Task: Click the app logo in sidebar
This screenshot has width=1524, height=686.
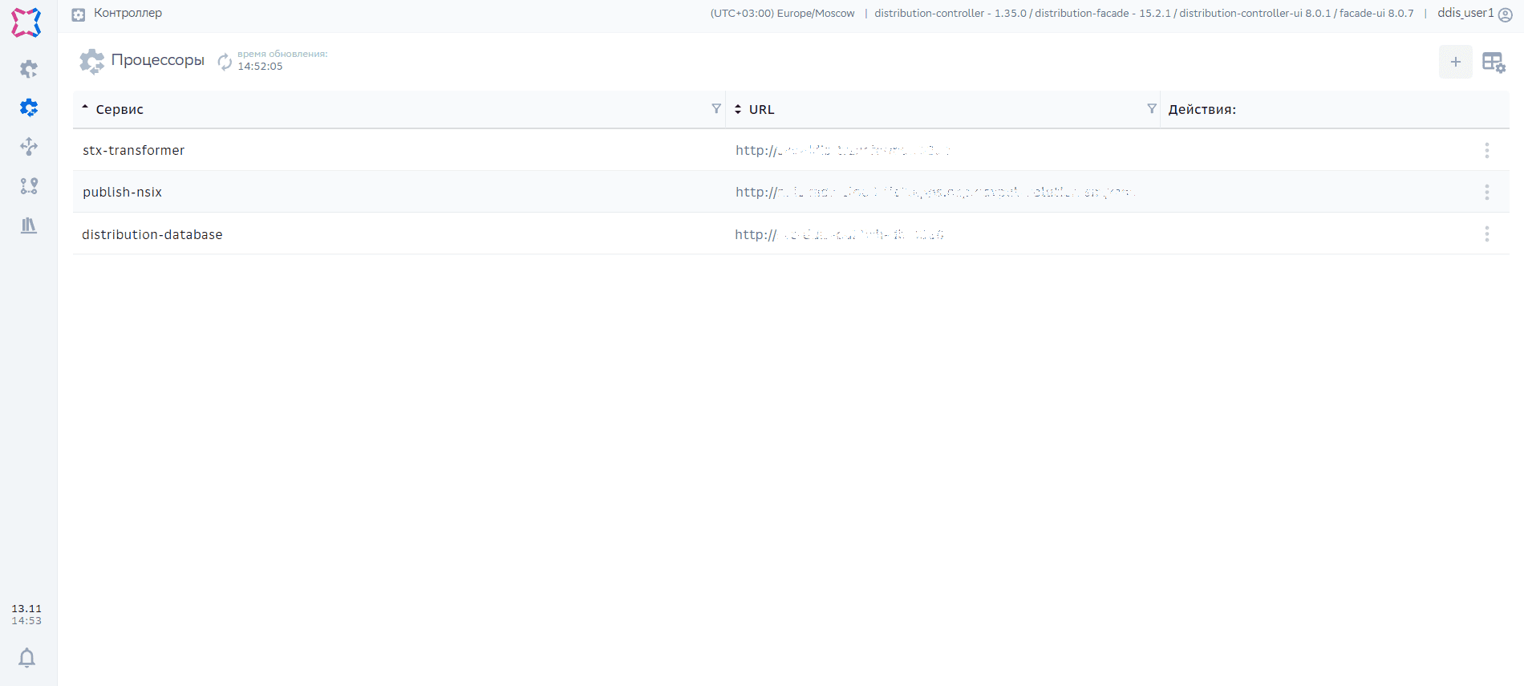Action: click(26, 22)
